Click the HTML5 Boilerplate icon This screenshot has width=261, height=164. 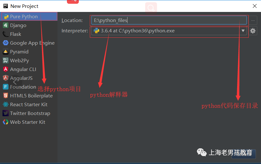6,96
